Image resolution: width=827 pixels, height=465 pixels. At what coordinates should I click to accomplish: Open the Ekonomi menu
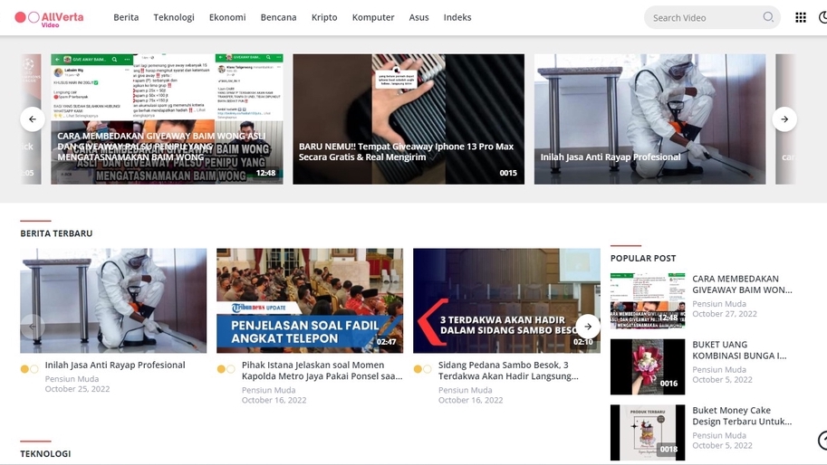[x=227, y=17]
